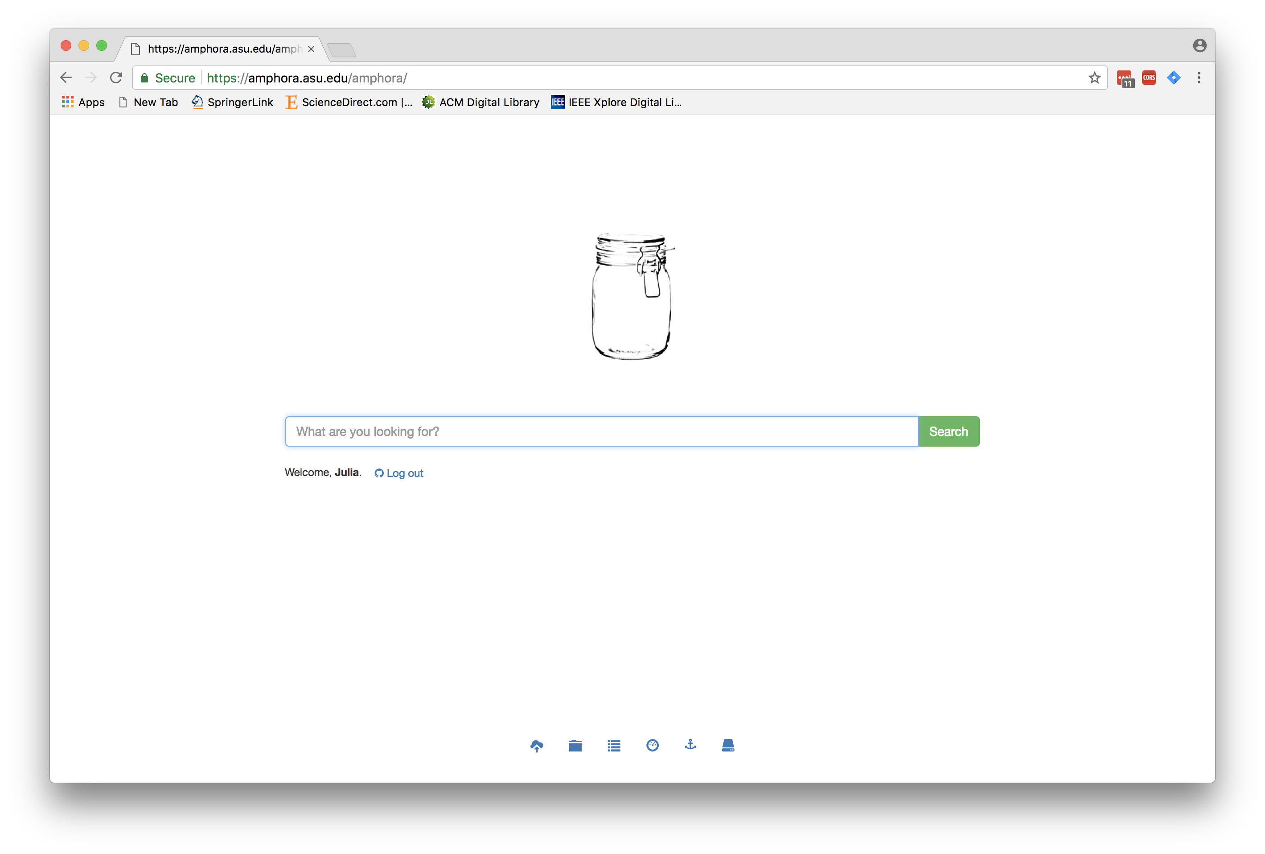
Task: Open the Chrome profile avatar icon
Action: coord(1199,45)
